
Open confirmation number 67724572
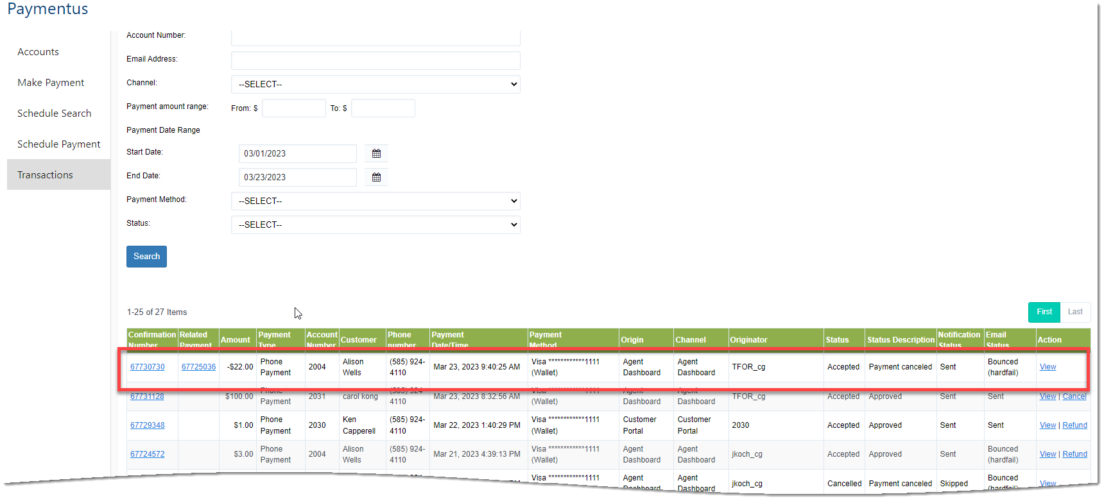point(147,454)
